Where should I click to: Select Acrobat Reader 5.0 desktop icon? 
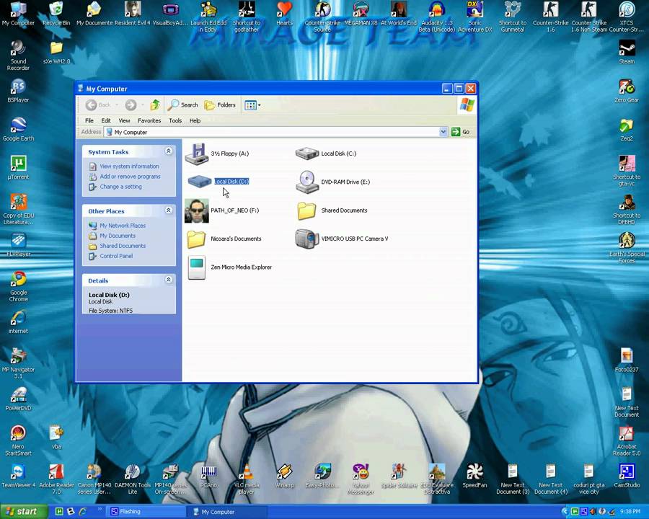tap(627, 440)
